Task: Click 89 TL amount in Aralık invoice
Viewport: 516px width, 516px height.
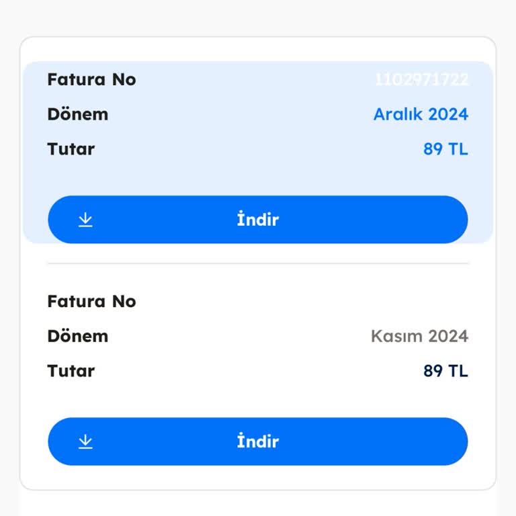Action: click(445, 149)
